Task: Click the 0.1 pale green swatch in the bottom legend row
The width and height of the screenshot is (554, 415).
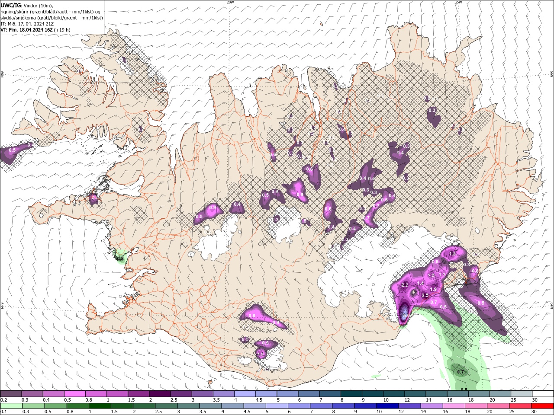Action: [x=12, y=406]
